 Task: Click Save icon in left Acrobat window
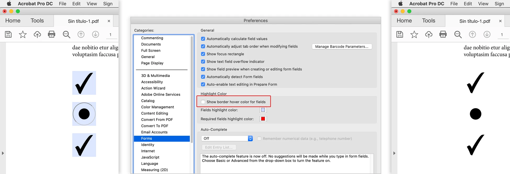(x=8, y=34)
